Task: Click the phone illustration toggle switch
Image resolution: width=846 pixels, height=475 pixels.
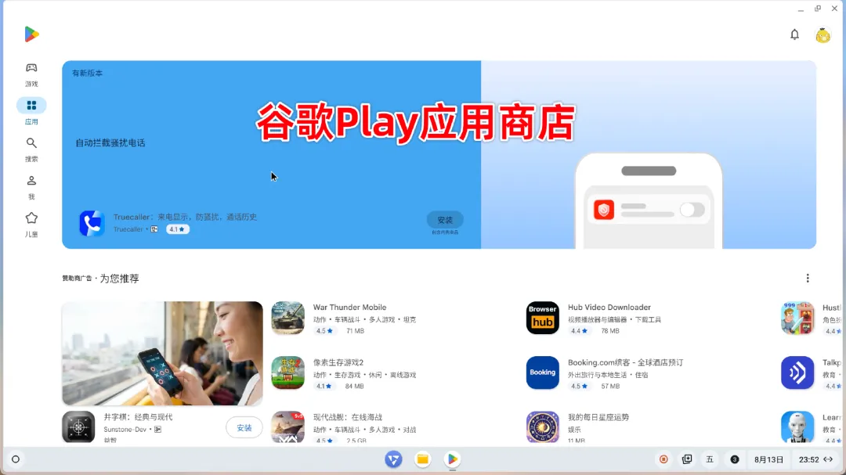Action: [692, 210]
